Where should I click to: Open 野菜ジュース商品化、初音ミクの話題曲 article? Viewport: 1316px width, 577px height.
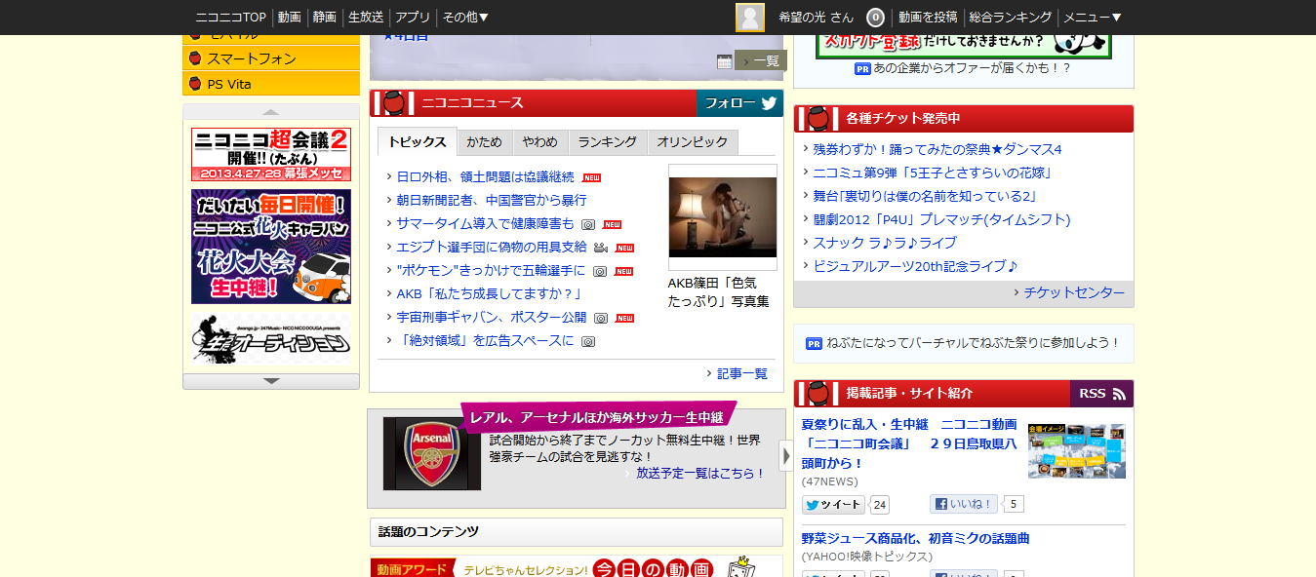pyautogui.click(x=916, y=538)
